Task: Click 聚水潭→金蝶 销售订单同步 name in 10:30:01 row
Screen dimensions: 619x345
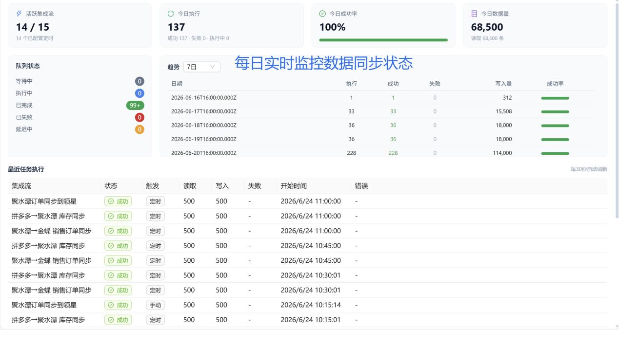Action: (x=51, y=291)
